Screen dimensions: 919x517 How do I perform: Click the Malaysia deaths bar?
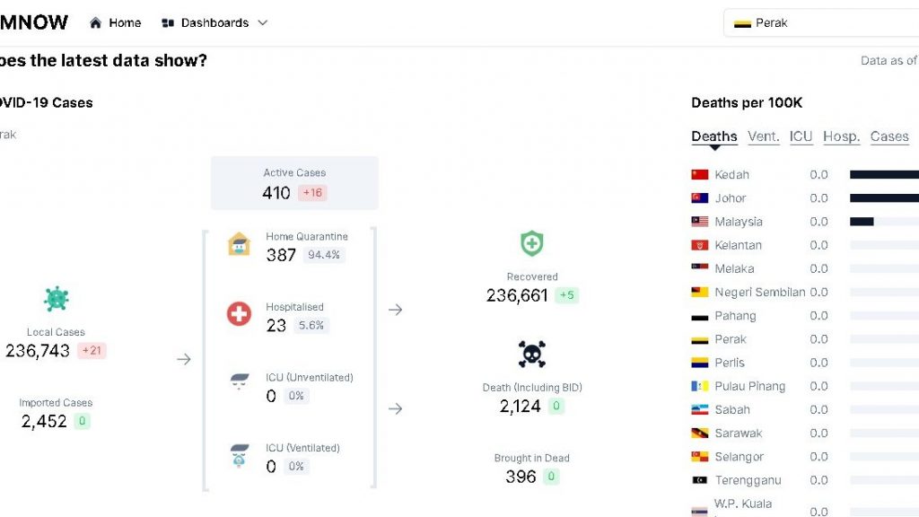pyautogui.click(x=862, y=222)
